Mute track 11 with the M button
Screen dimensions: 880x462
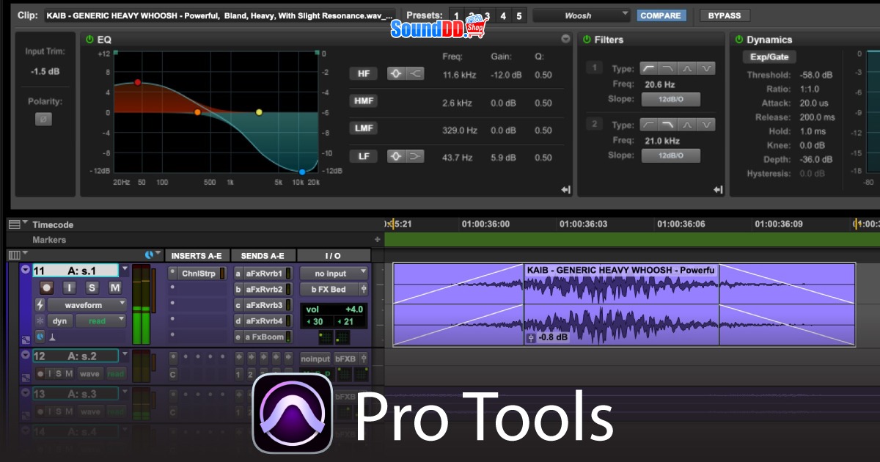tap(114, 287)
